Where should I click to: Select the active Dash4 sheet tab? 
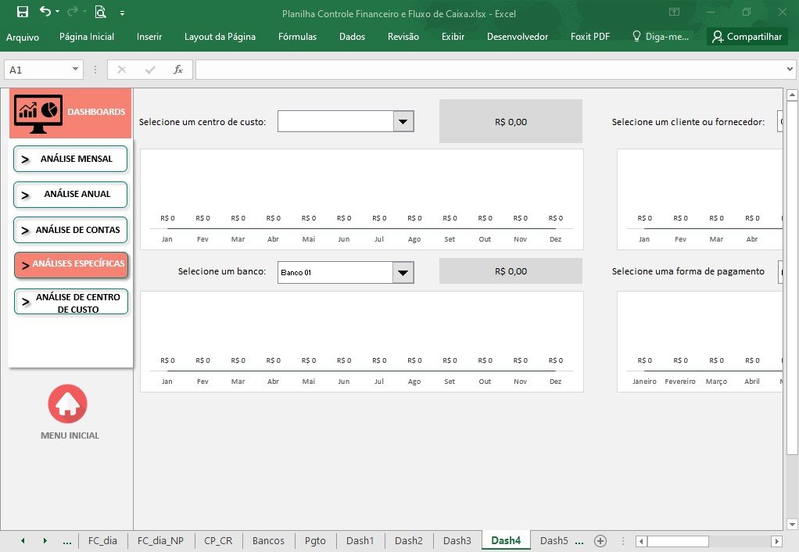coord(506,541)
